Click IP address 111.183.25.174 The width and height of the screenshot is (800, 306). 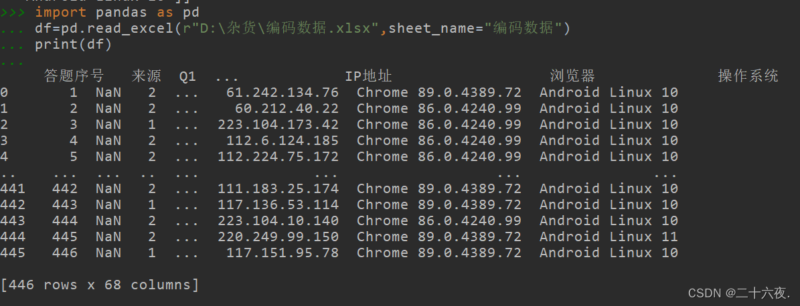coord(278,188)
